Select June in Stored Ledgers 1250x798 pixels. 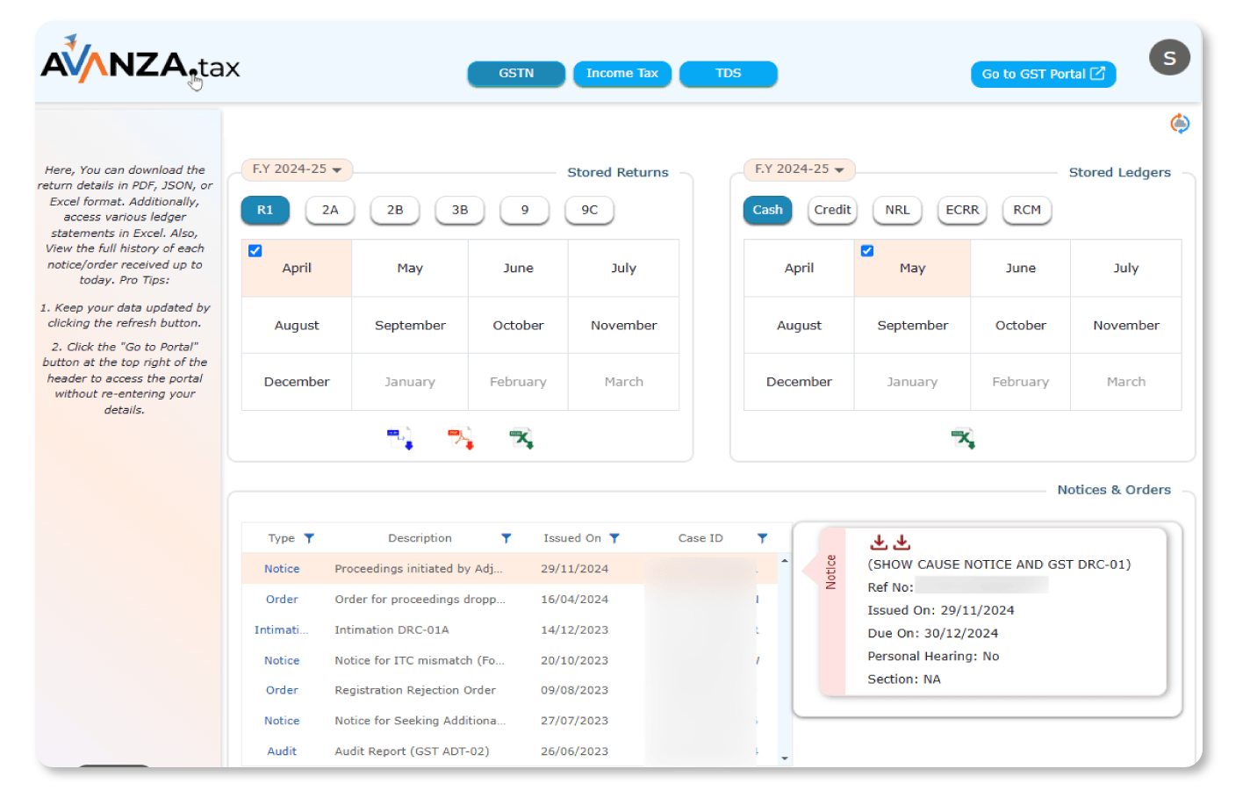point(1020,269)
